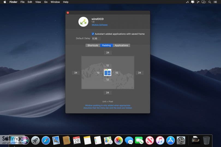
Task: Click the 'Unit = Pixel' label
Action: point(108,102)
